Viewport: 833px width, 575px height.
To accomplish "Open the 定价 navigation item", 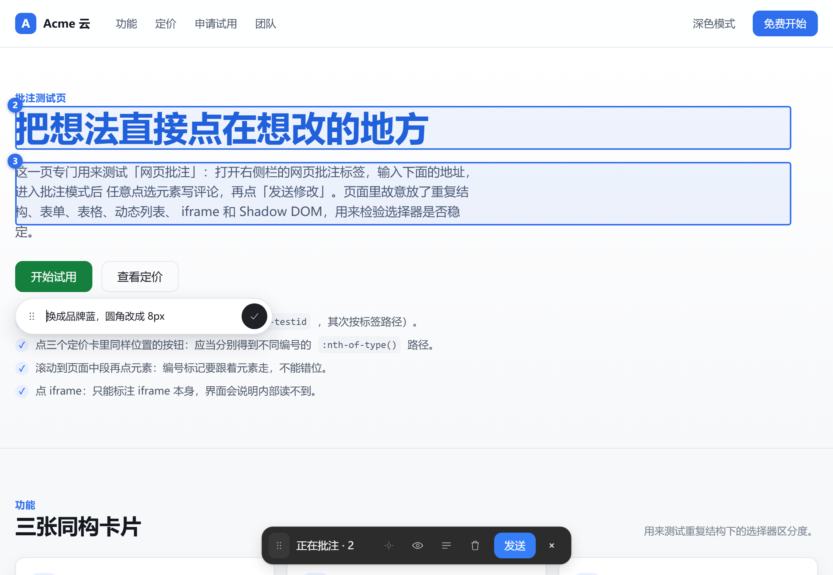I will coord(166,23).
